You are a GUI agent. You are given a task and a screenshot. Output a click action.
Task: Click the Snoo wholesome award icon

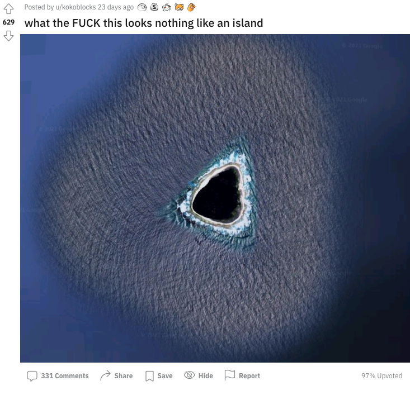point(166,7)
